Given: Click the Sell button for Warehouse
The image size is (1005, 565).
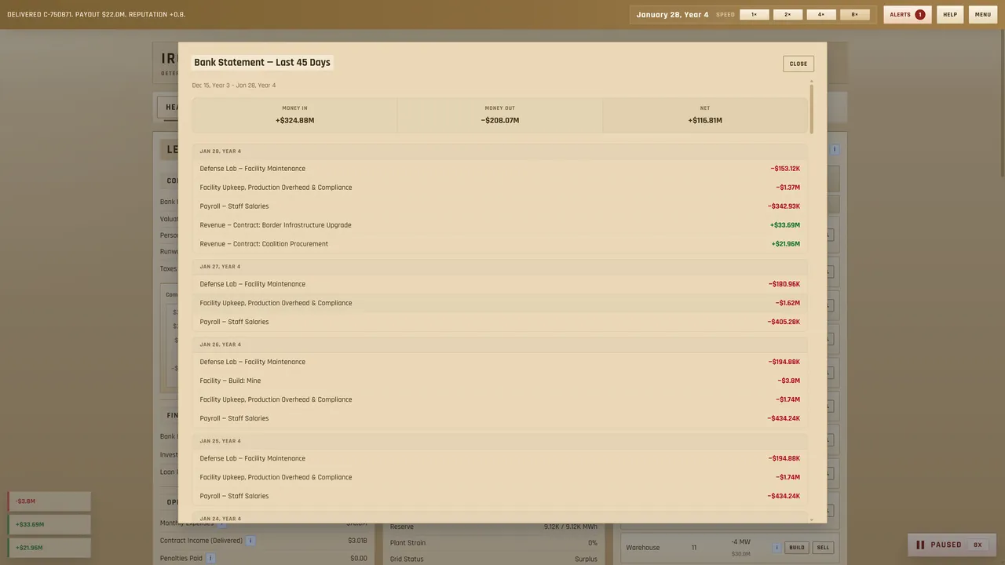Looking at the screenshot, I should (823, 548).
